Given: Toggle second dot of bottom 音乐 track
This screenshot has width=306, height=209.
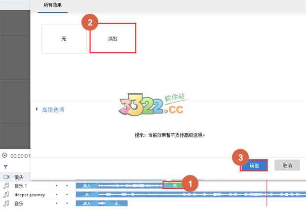Looking at the screenshot, I should point(67,203).
